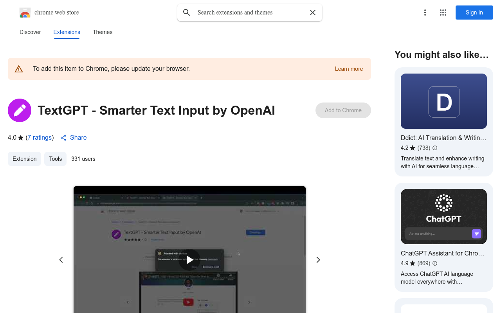This screenshot has height=313, width=501.
Task: Click the TextGPT extension title heading
Action: pos(156,110)
